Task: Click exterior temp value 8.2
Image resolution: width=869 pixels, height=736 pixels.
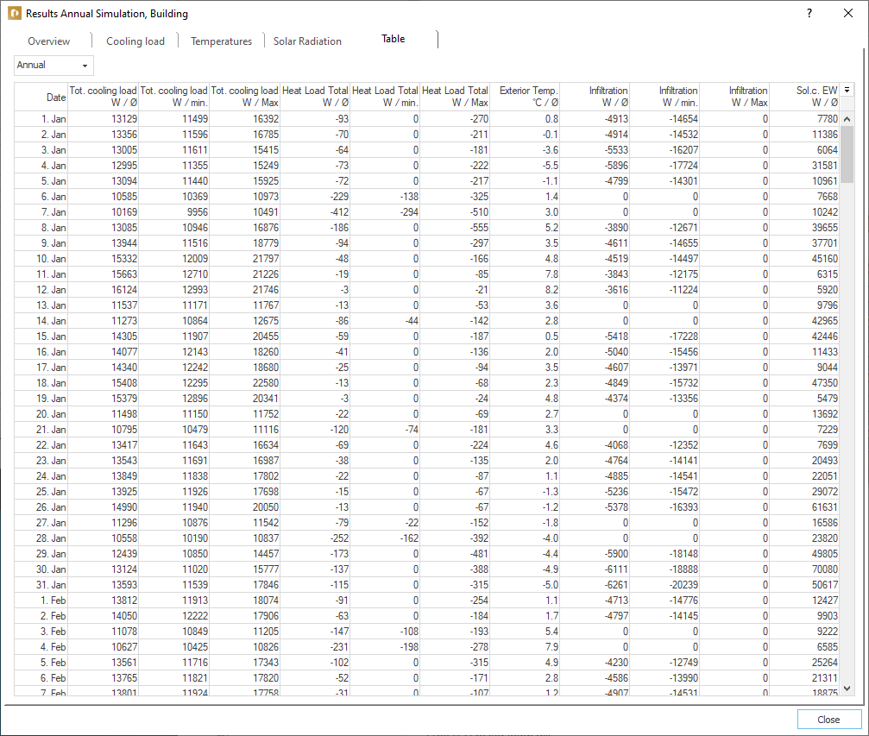Action: coord(525,289)
